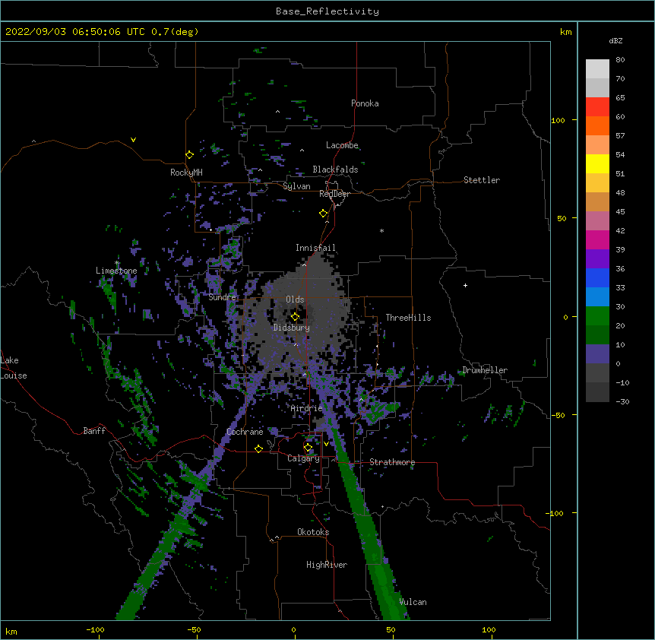
Task: Select the Strathmore label
Action: (392, 462)
